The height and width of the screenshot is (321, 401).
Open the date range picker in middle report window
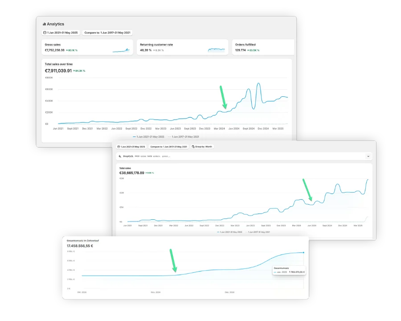point(131,147)
